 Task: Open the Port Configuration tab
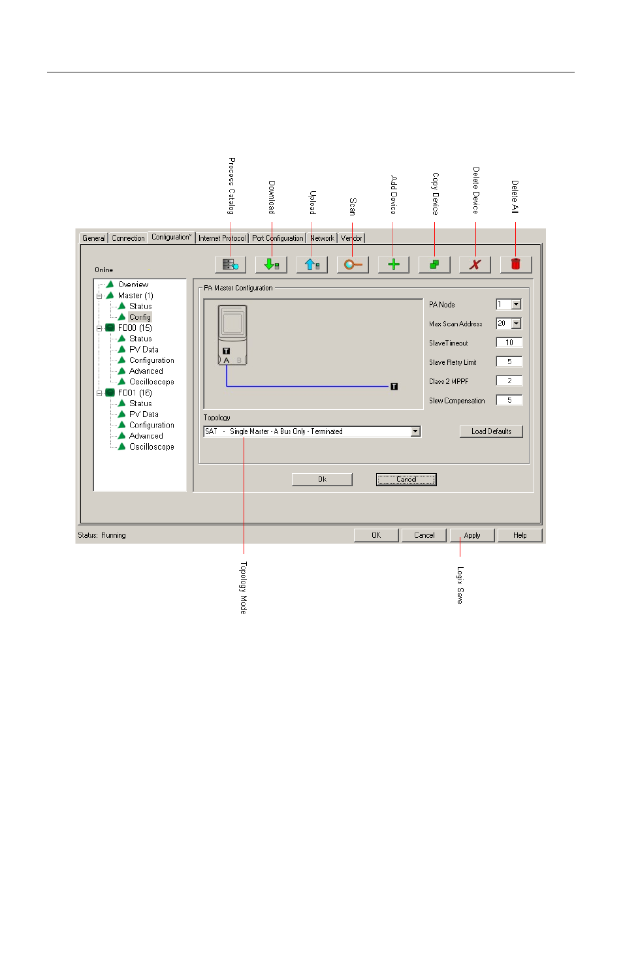tap(278, 238)
